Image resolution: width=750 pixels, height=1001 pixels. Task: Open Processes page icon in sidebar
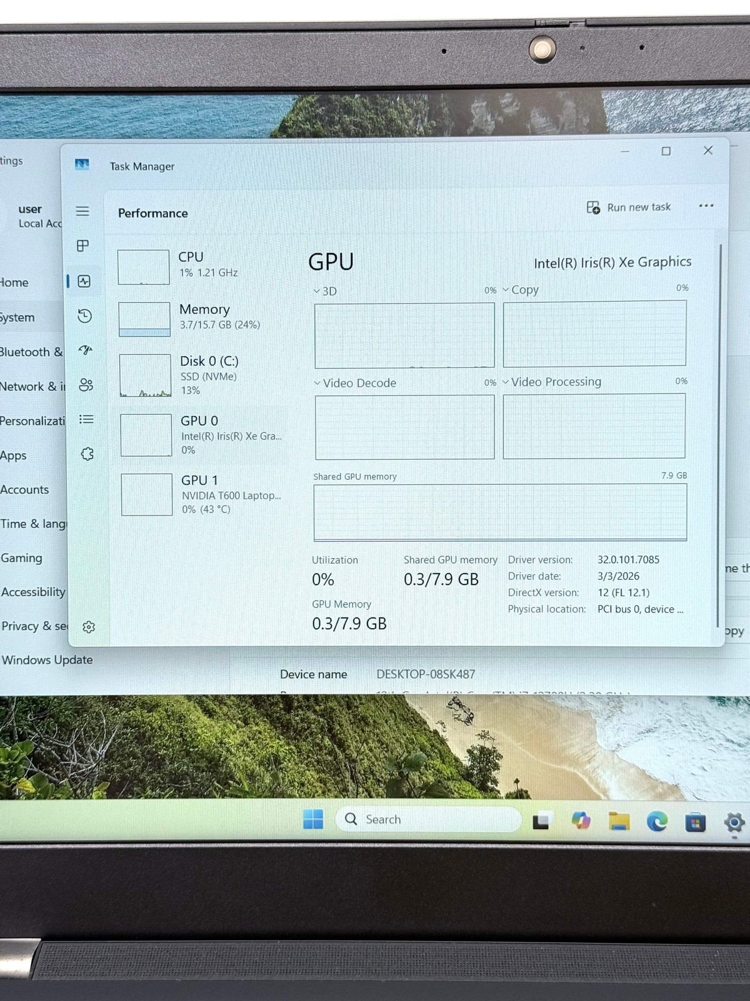click(82, 246)
